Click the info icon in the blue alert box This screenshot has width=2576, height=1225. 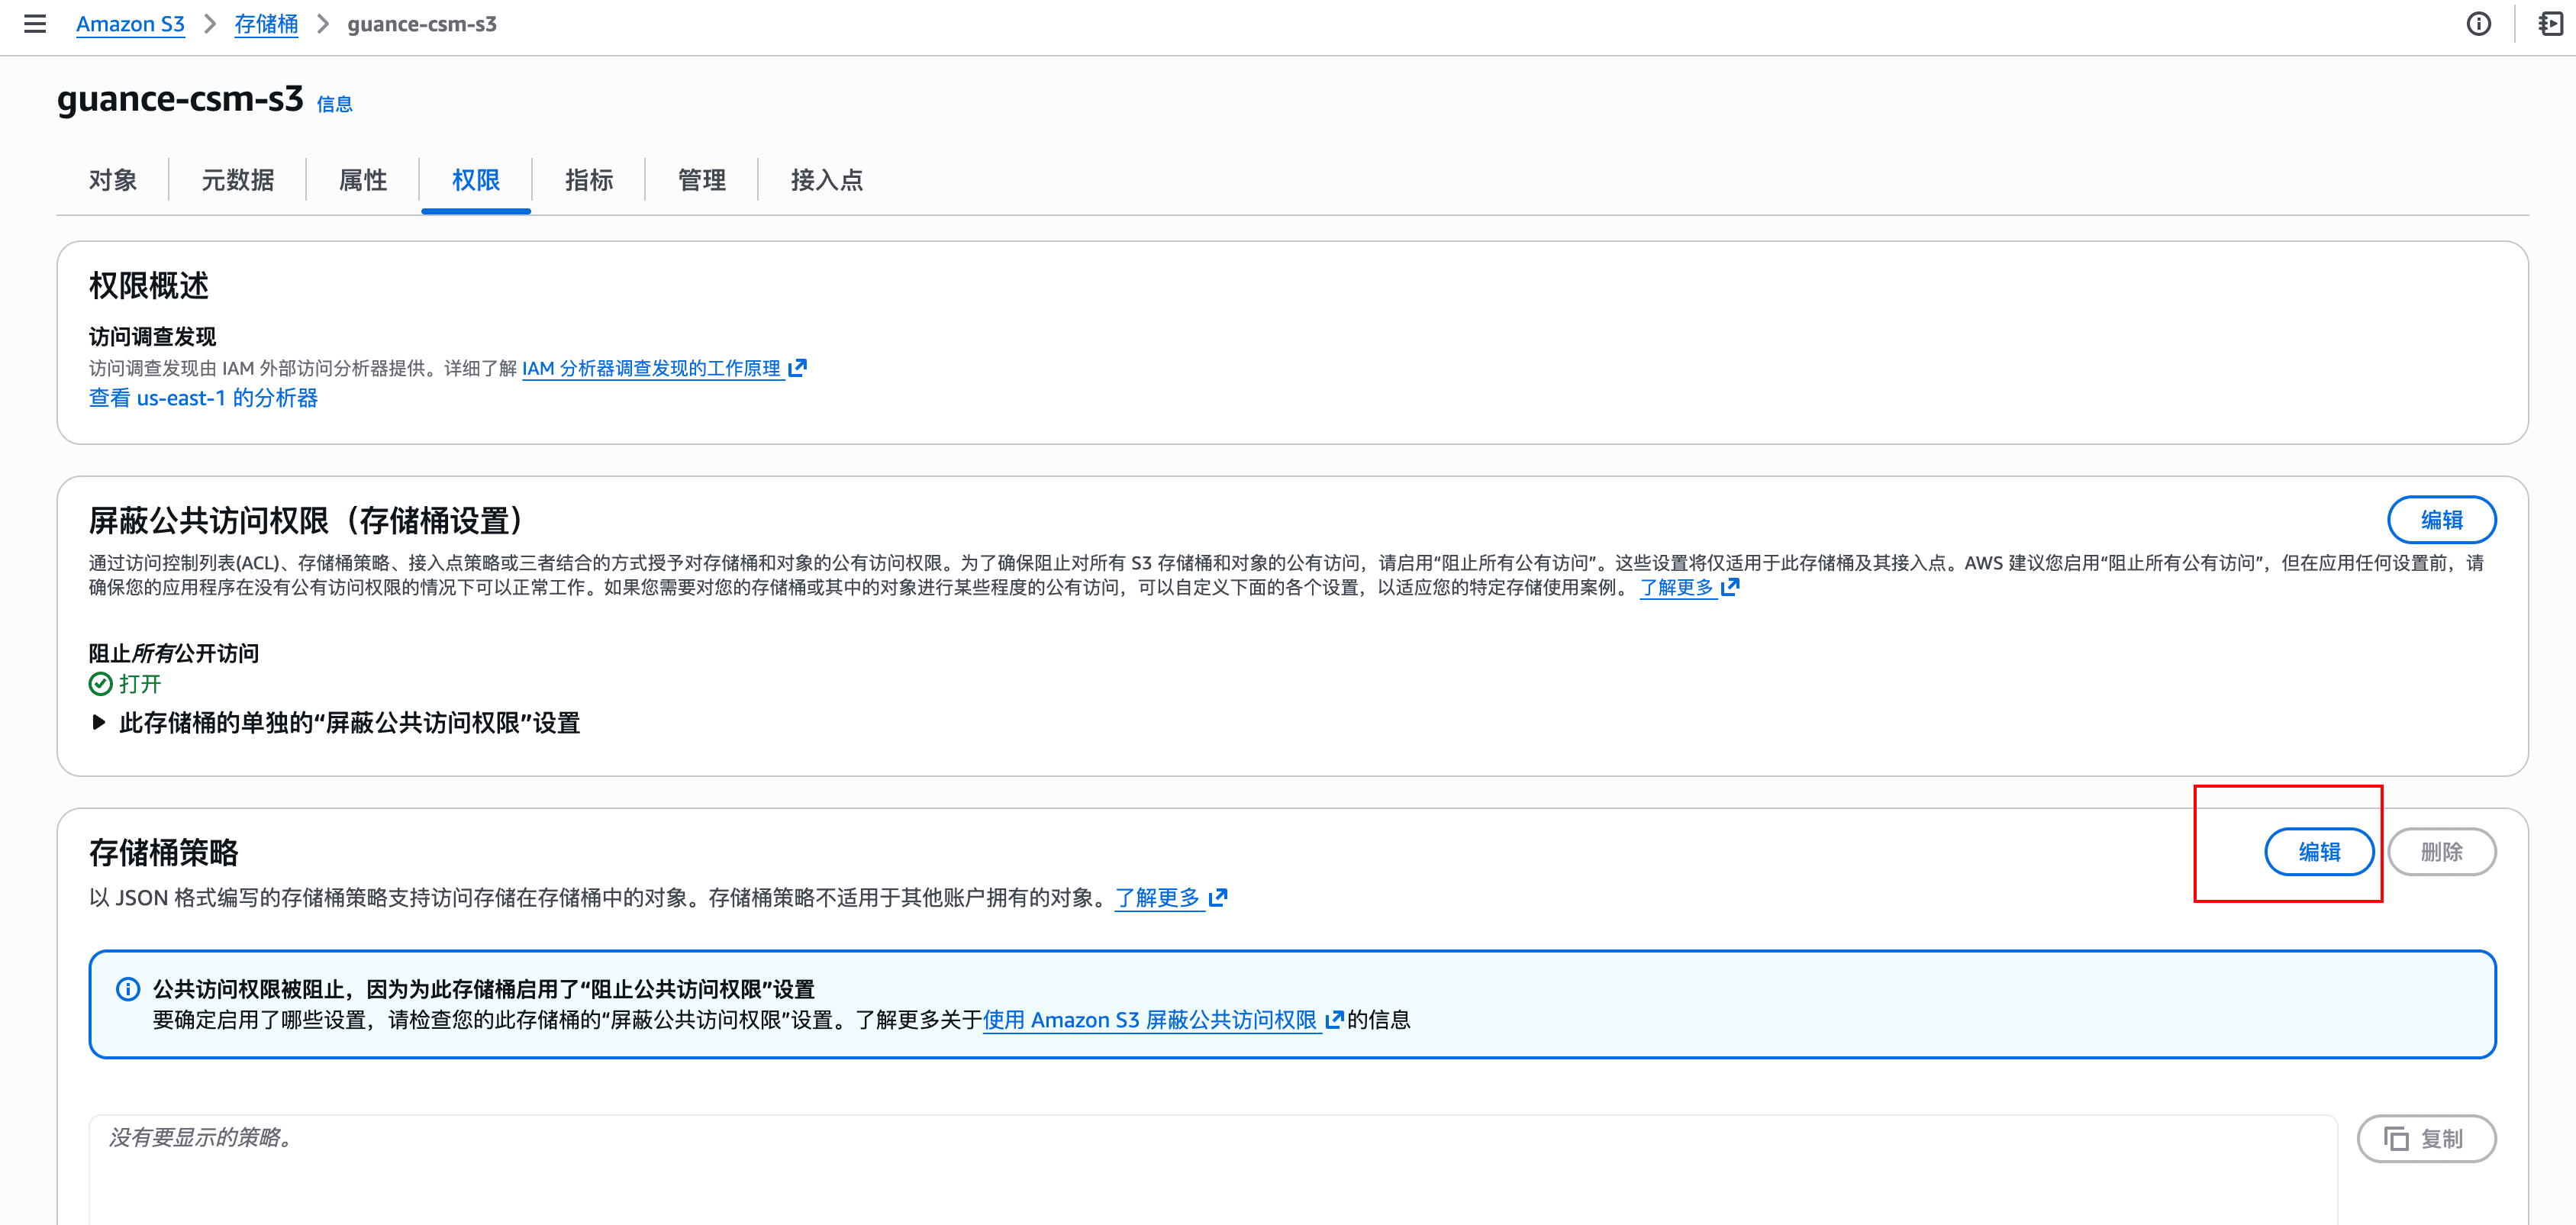pyautogui.click(x=128, y=989)
